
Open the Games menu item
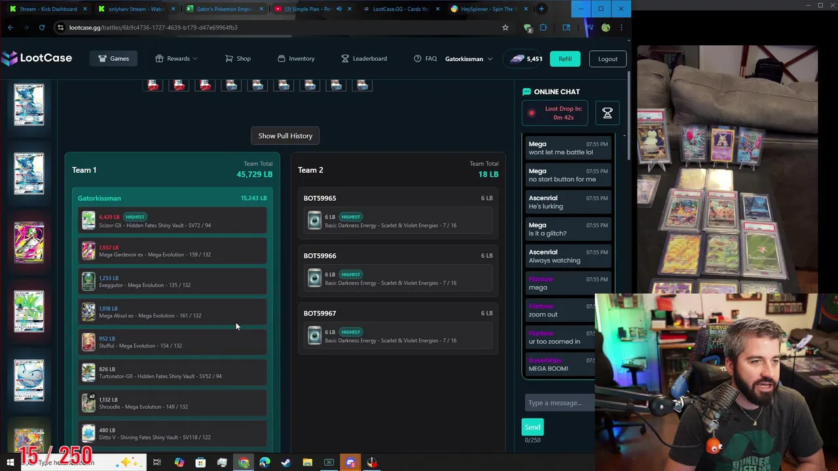pos(114,58)
